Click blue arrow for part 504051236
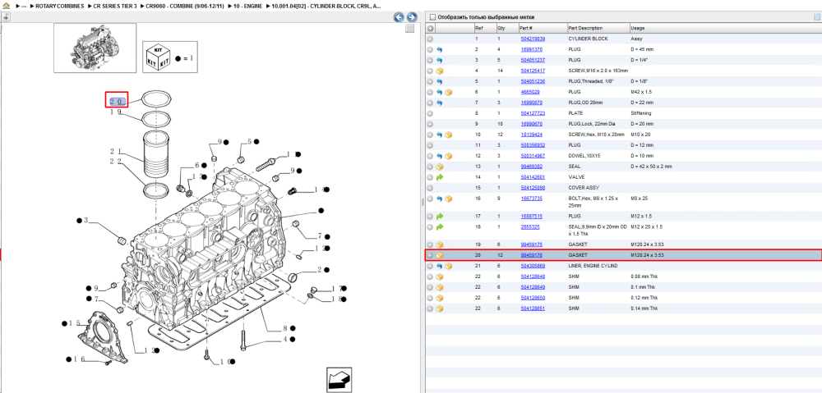The height and width of the screenshot is (393, 822). [x=439, y=81]
